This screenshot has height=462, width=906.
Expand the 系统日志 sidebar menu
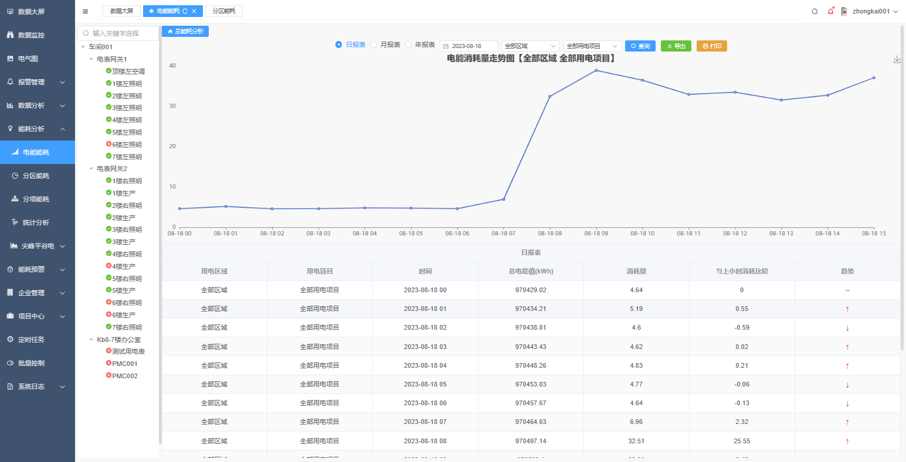[38, 386]
